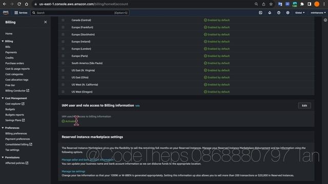The image size is (328, 184).
Task: Open Payments in the sidebar
Action: (x=11, y=52)
